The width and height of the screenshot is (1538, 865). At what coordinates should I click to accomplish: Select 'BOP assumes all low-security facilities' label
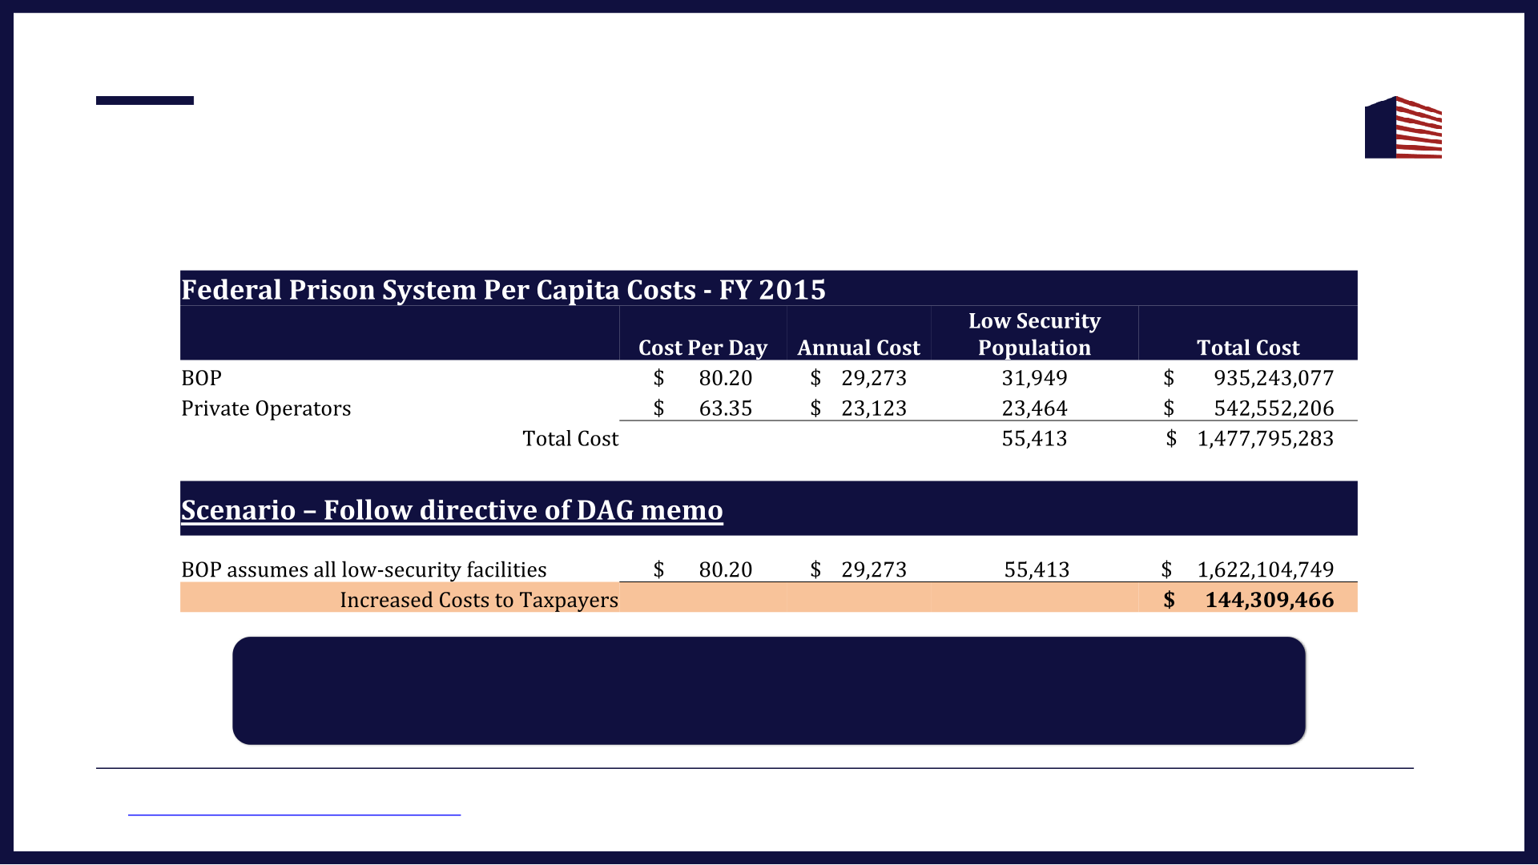(364, 569)
